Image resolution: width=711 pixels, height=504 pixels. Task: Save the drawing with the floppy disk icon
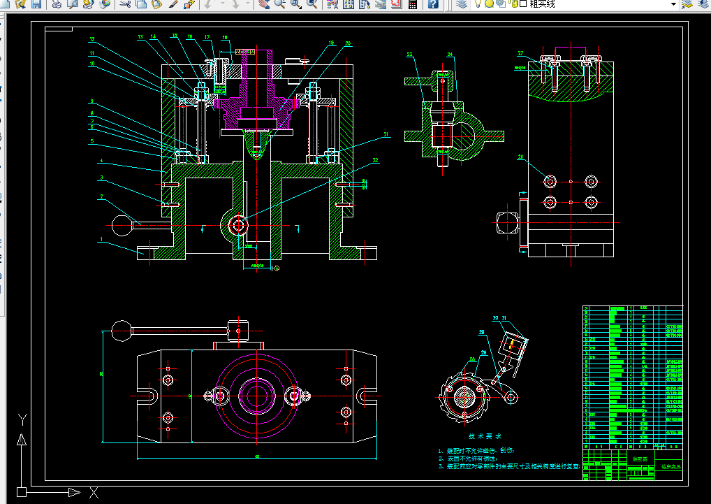pyautogui.click(x=36, y=4)
